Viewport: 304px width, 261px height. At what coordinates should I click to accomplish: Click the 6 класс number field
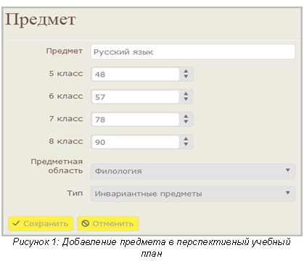(135, 97)
